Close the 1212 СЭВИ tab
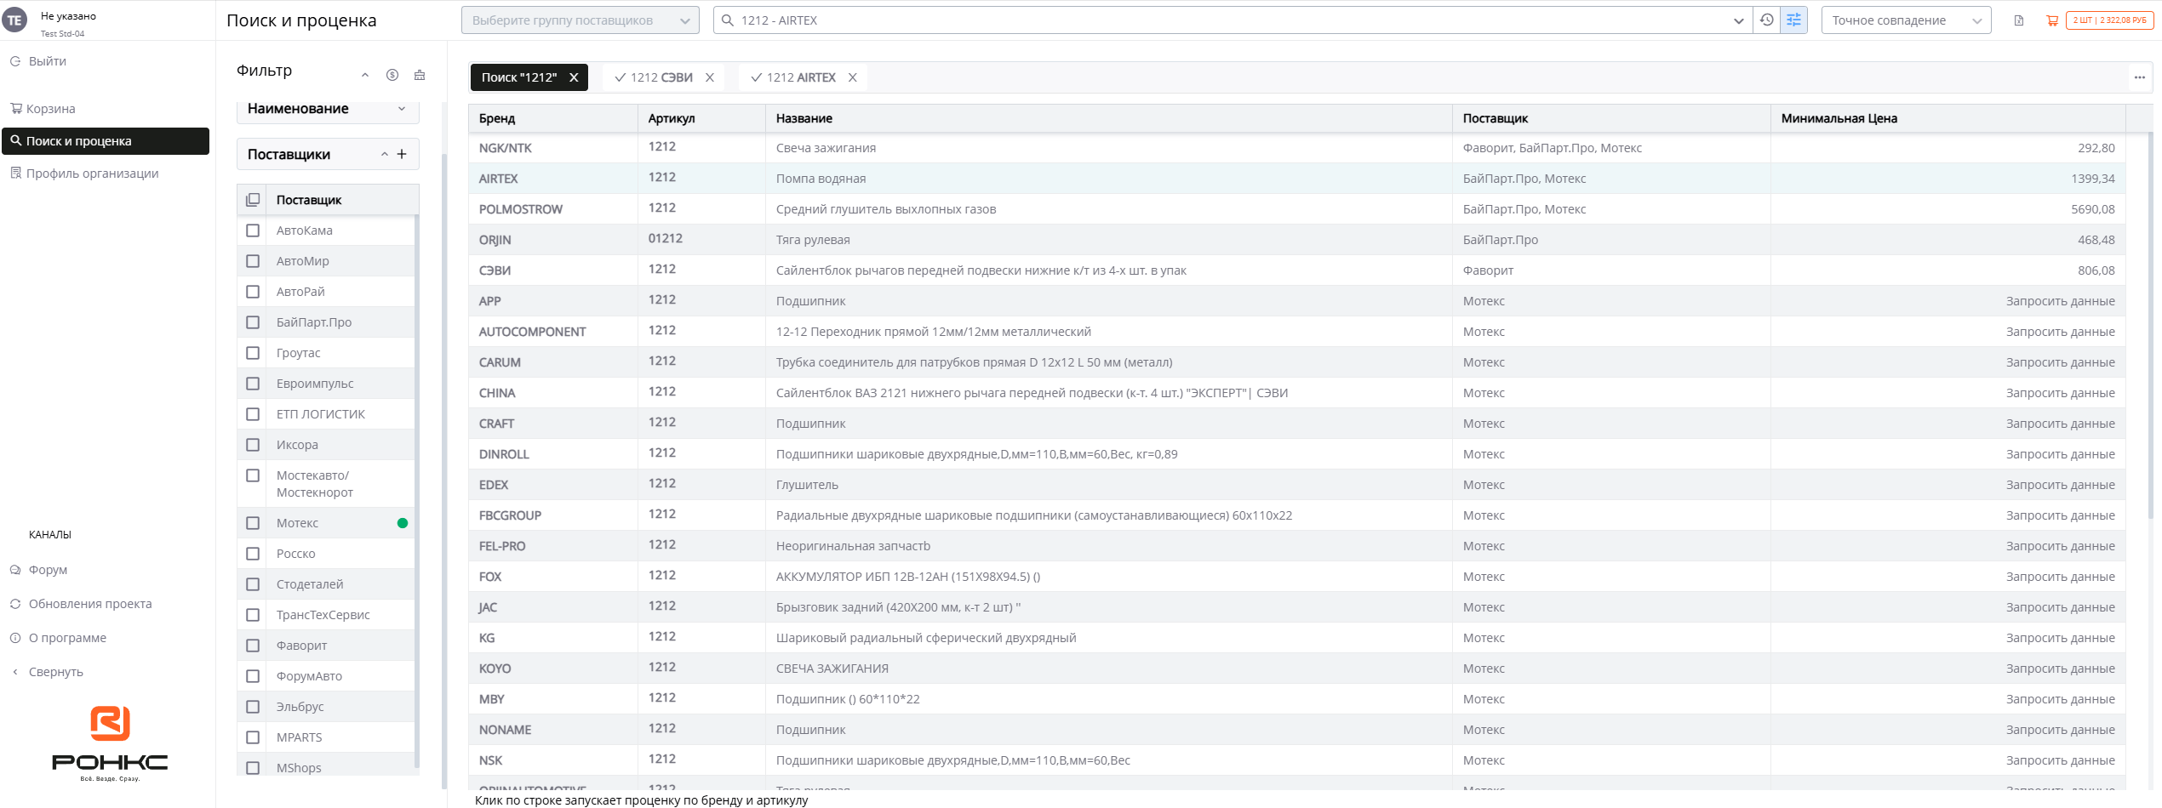 point(710,77)
